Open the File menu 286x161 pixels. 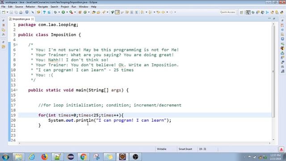(x=3, y=7)
